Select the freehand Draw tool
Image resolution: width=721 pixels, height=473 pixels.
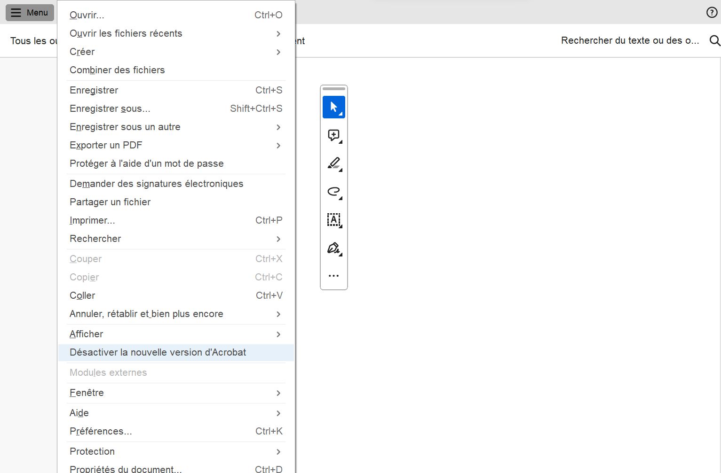(333, 192)
